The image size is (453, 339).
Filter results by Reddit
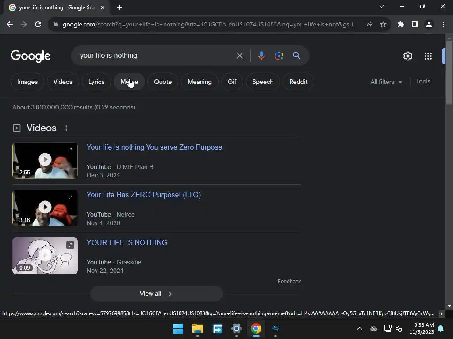(299, 82)
